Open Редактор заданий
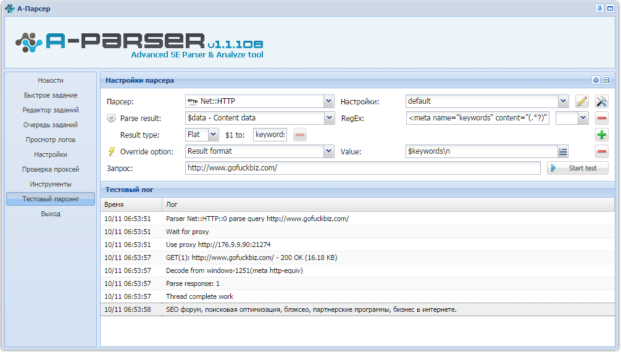Viewport: 621px width, 352px height. pos(51,110)
